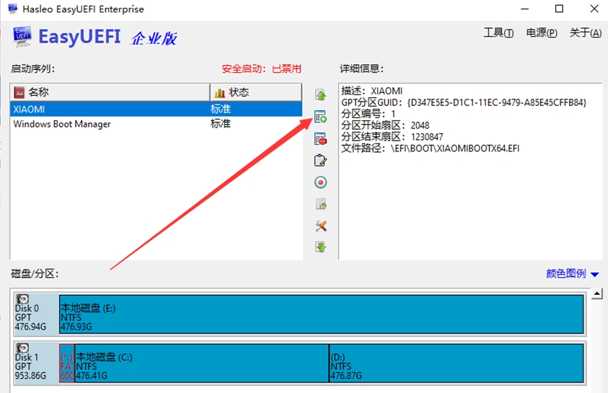
Task: Open the 工具(T) menu
Action: (498, 33)
